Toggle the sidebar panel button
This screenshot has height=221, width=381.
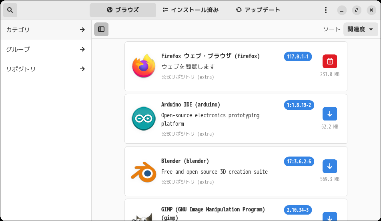[x=101, y=29]
